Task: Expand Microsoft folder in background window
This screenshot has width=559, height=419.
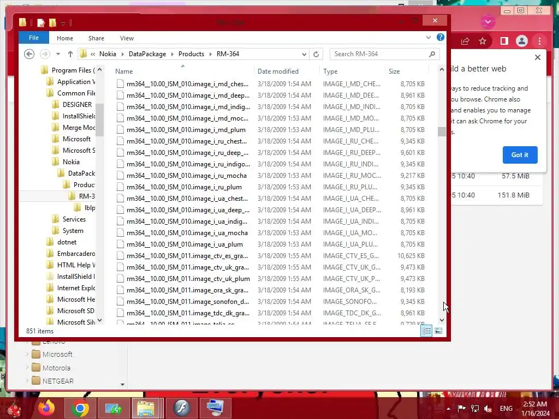Action: [x=27, y=354]
